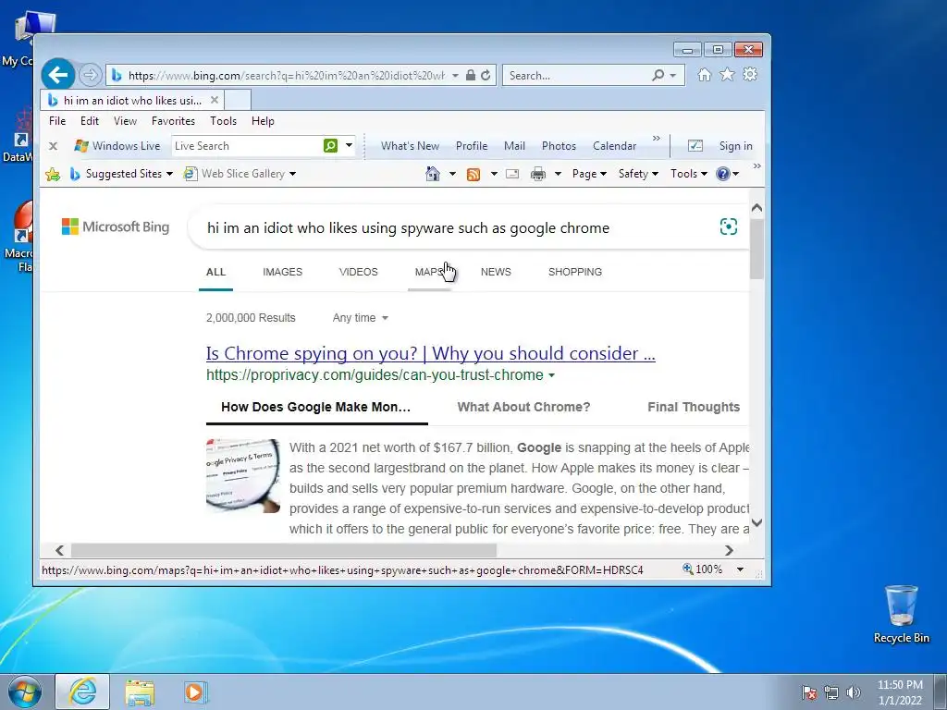Open Calendar on Windows Live toolbar
Viewport: 947px width, 710px height.
click(x=614, y=146)
